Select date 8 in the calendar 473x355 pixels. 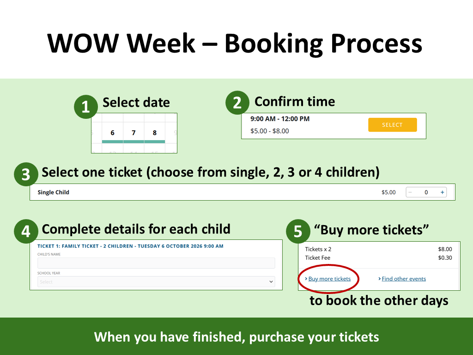point(155,133)
